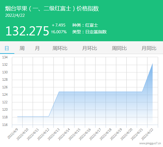
Task: Select the 周同比 tab
Action: click(119, 48)
